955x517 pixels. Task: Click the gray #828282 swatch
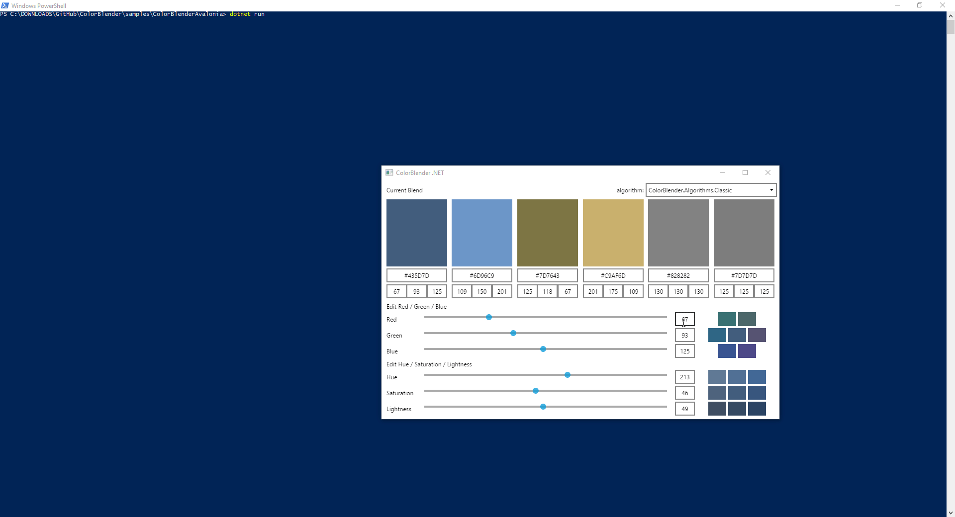pos(678,233)
